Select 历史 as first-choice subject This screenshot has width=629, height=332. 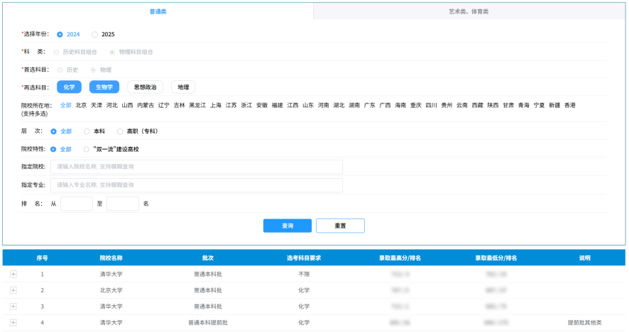[60, 70]
